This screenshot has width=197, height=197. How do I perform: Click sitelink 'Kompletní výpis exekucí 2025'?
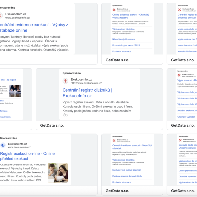126,45
